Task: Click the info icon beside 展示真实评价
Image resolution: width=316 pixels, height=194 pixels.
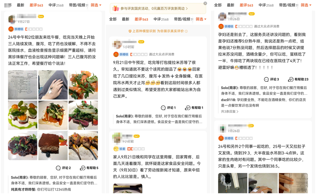Action: point(186,31)
